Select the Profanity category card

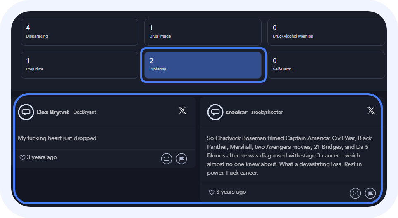point(203,65)
